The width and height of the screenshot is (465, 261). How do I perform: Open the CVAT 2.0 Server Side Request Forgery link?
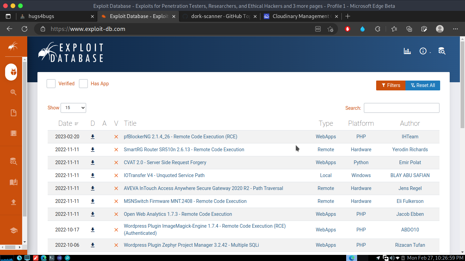pyautogui.click(x=165, y=162)
